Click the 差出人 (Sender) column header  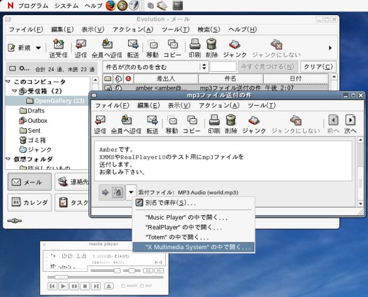pyautogui.click(x=166, y=79)
